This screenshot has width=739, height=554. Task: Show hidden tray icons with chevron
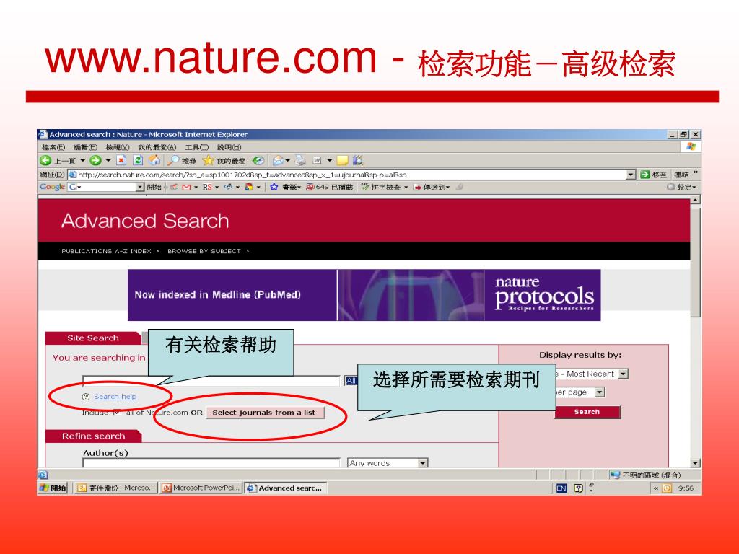(655, 488)
